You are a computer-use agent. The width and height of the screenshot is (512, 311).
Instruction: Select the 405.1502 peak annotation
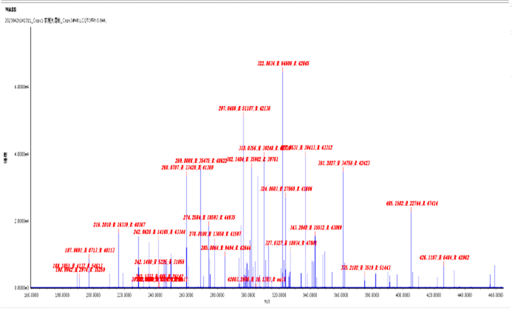pyautogui.click(x=412, y=204)
